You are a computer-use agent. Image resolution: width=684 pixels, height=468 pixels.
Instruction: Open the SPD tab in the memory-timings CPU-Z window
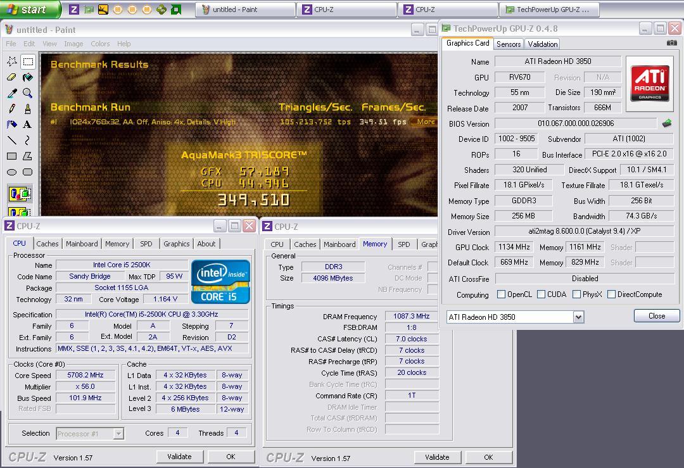click(x=404, y=244)
